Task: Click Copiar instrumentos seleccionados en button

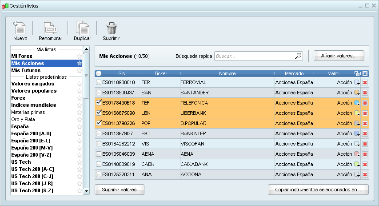Action: click(318, 190)
